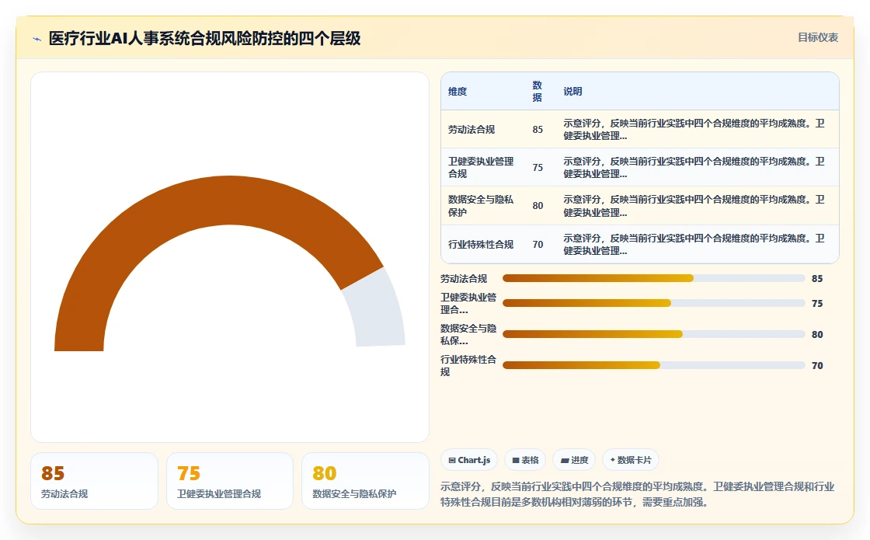The width and height of the screenshot is (870, 540).
Task: Click the 行业特殊性合规 progress bar label
Action: click(x=468, y=366)
